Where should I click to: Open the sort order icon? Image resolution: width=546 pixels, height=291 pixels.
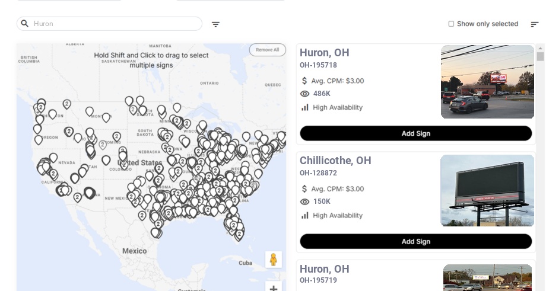click(534, 24)
